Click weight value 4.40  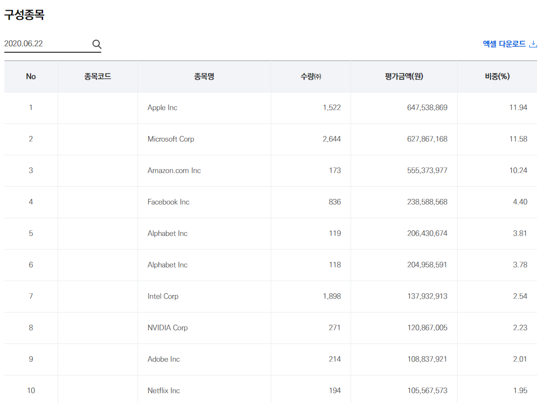pyautogui.click(x=520, y=202)
